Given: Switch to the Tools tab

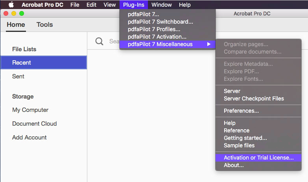Looking at the screenshot, I should [x=44, y=24].
